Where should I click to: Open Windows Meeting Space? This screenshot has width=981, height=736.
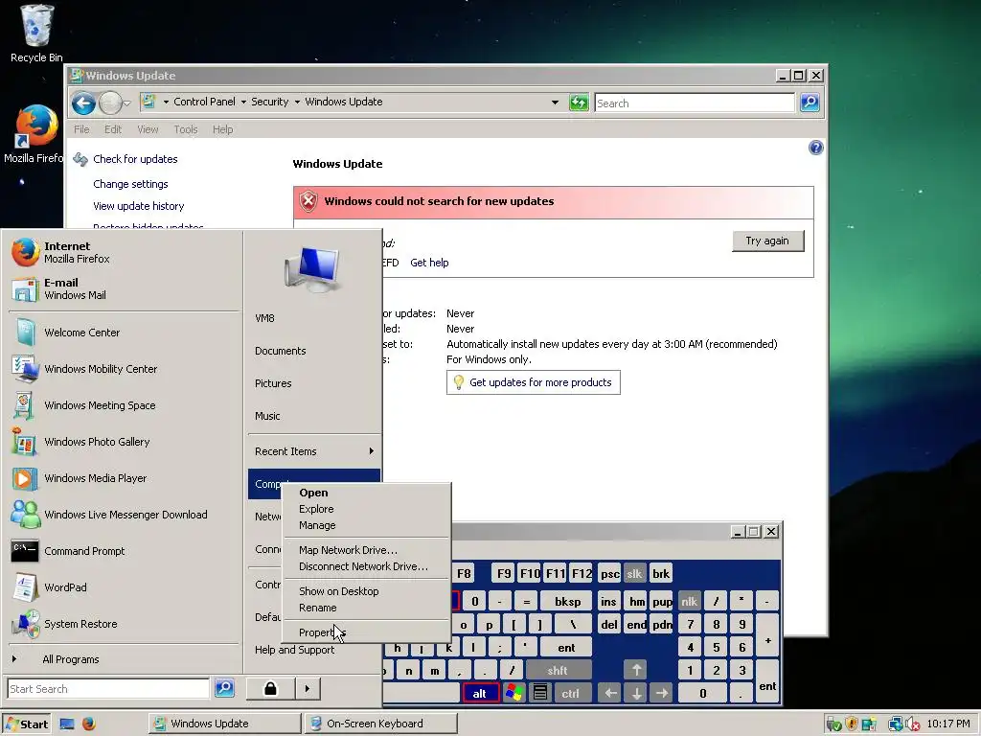pyautogui.click(x=124, y=405)
